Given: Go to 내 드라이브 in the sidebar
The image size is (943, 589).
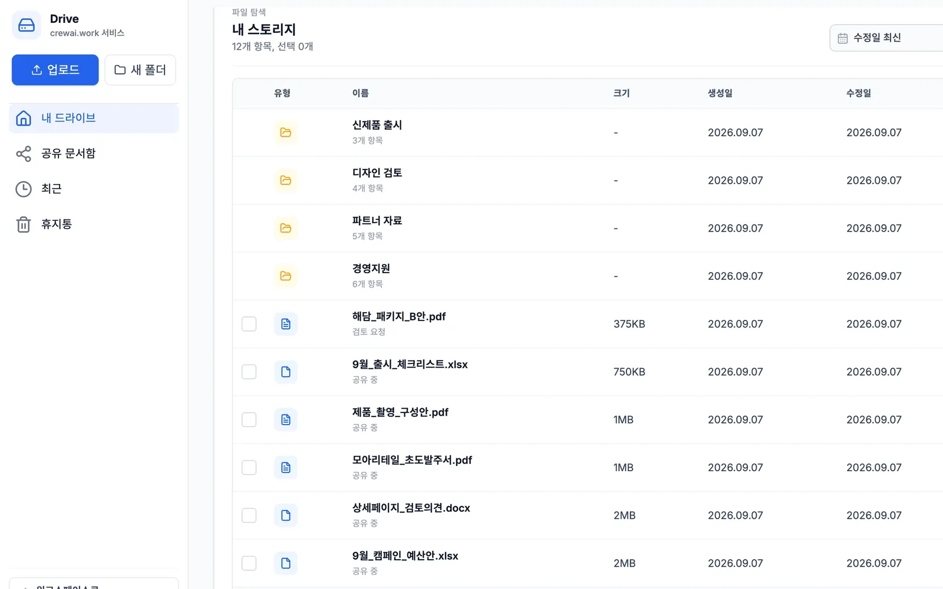Looking at the screenshot, I should 94,118.
